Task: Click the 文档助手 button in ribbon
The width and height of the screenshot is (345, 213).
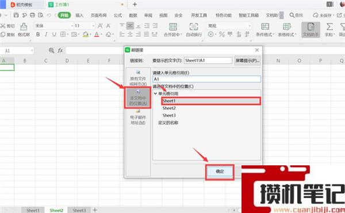Action: [310, 30]
